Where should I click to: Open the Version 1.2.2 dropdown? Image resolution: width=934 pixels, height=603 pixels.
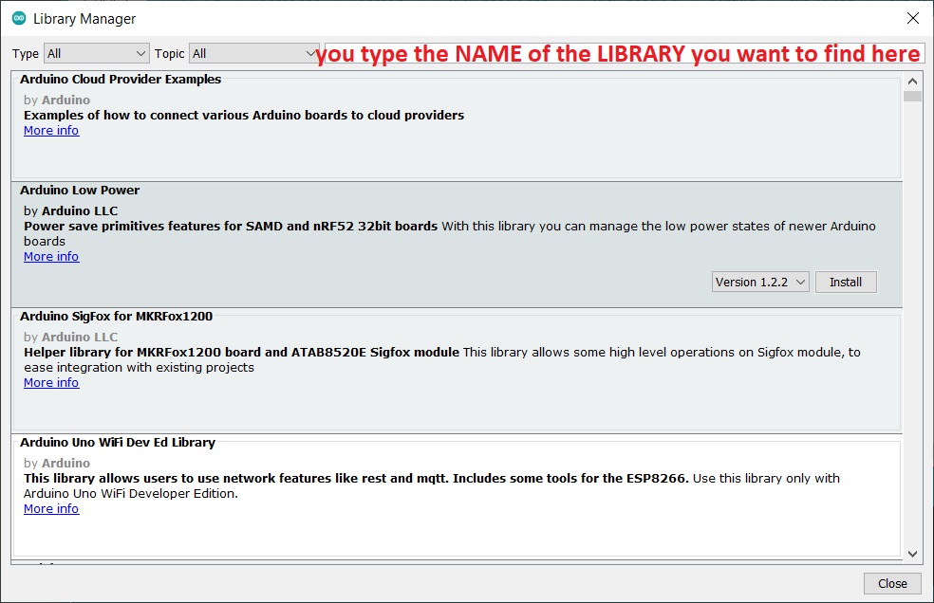(760, 283)
